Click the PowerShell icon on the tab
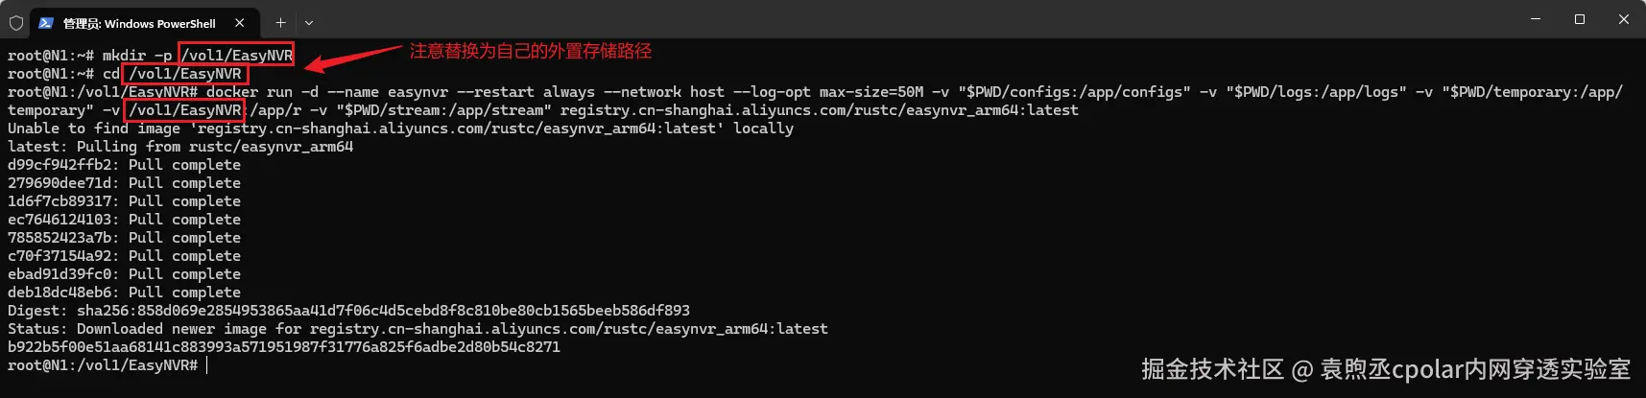 46,23
